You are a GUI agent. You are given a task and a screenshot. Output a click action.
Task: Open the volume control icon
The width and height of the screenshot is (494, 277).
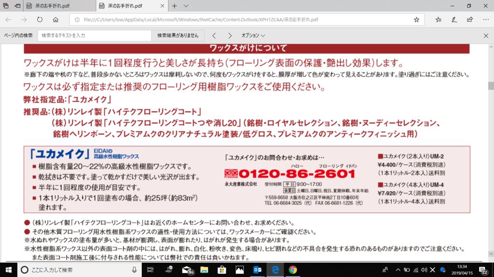424,270
